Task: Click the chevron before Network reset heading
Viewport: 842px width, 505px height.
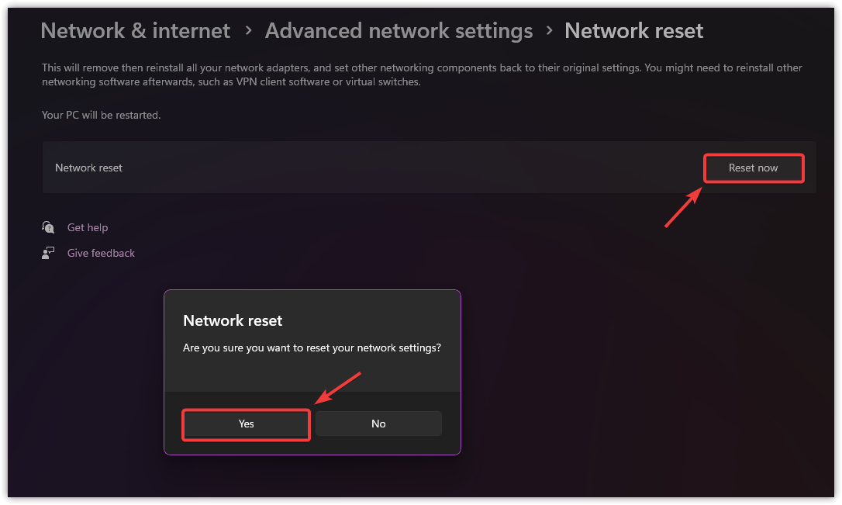Action: [549, 30]
